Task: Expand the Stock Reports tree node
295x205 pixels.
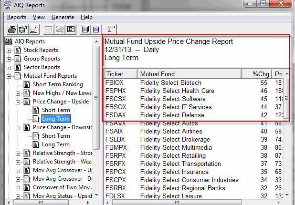Action: click(9, 51)
